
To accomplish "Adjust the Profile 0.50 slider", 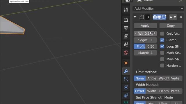I will [145, 47].
